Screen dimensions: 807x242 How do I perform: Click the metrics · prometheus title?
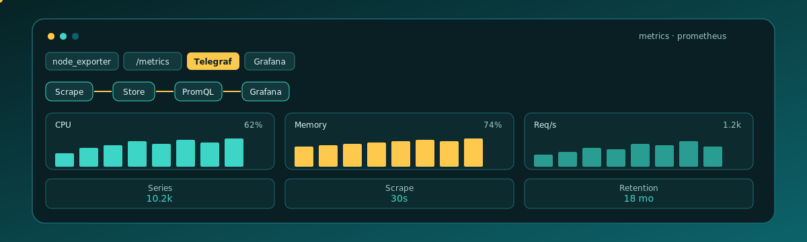click(x=683, y=36)
